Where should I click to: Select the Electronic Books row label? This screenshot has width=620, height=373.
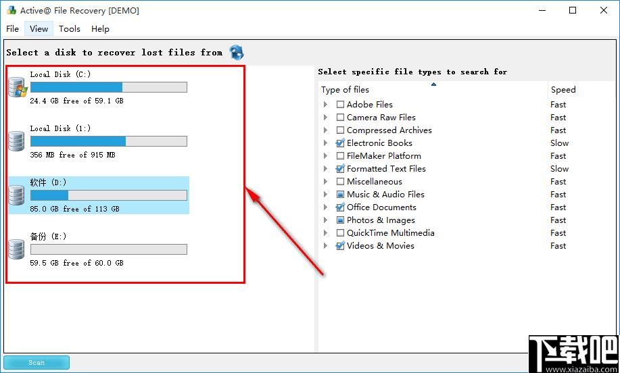(379, 143)
